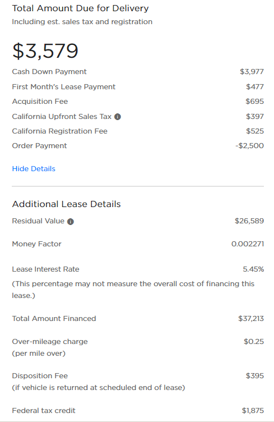Click the Total Amount Financed $37,213 value

251,319
